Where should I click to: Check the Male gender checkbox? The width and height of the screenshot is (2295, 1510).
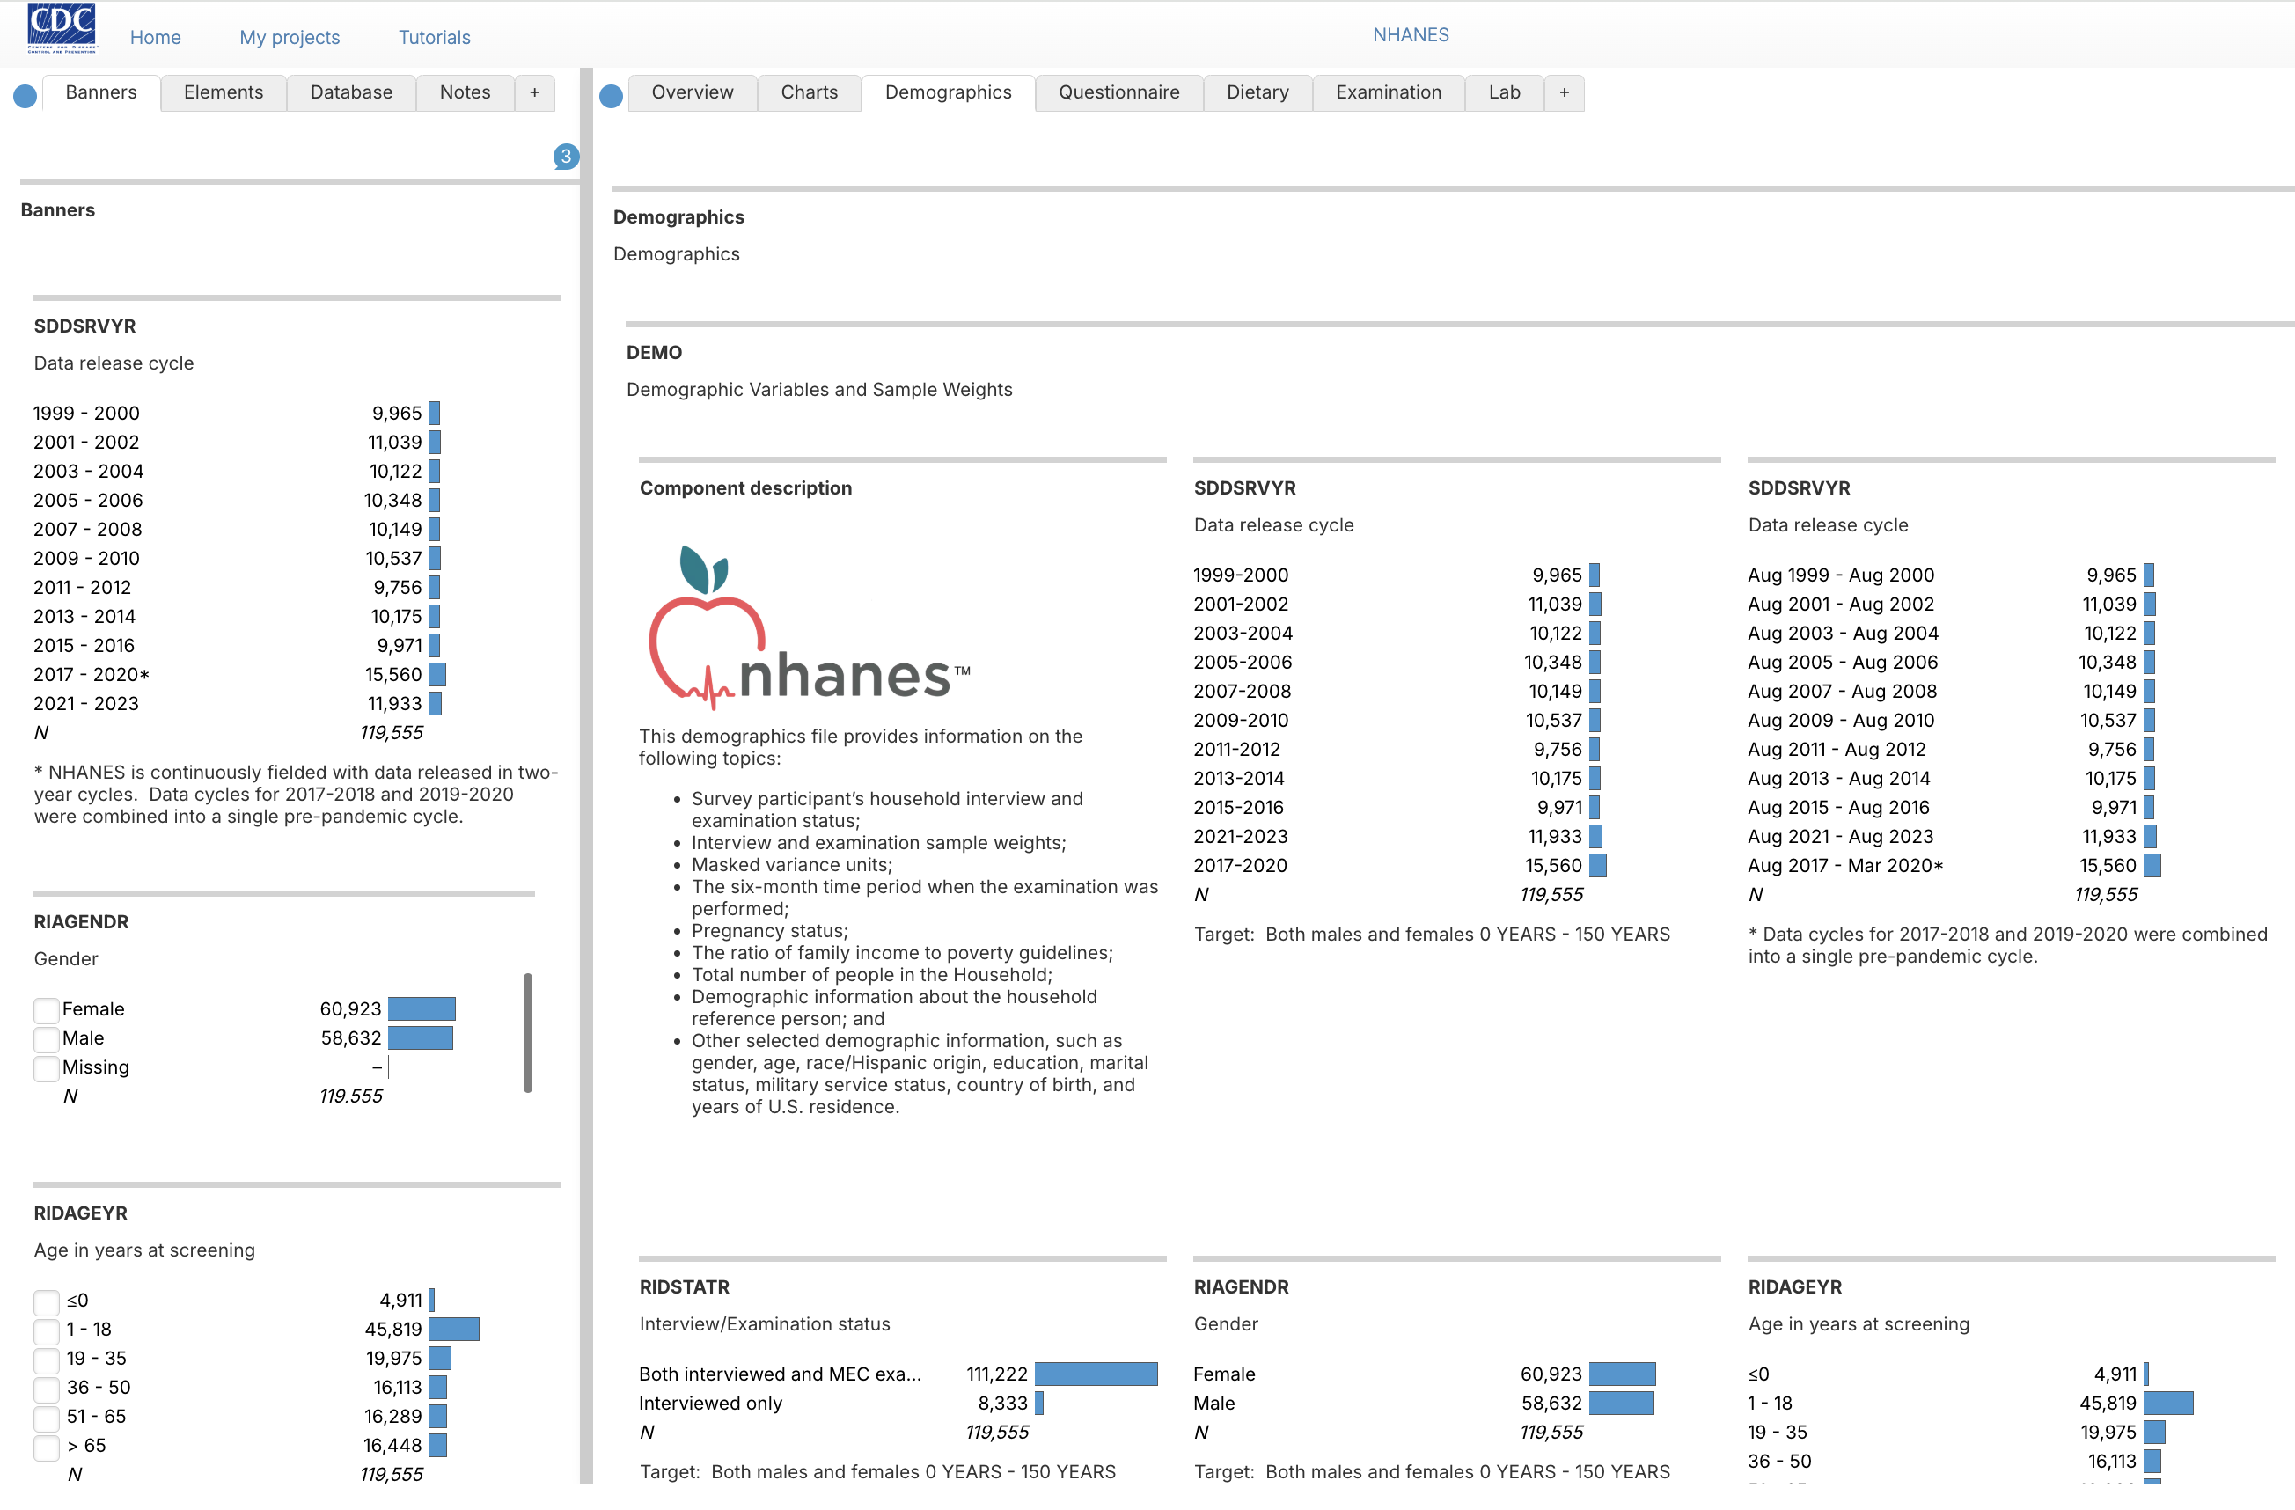point(47,1038)
